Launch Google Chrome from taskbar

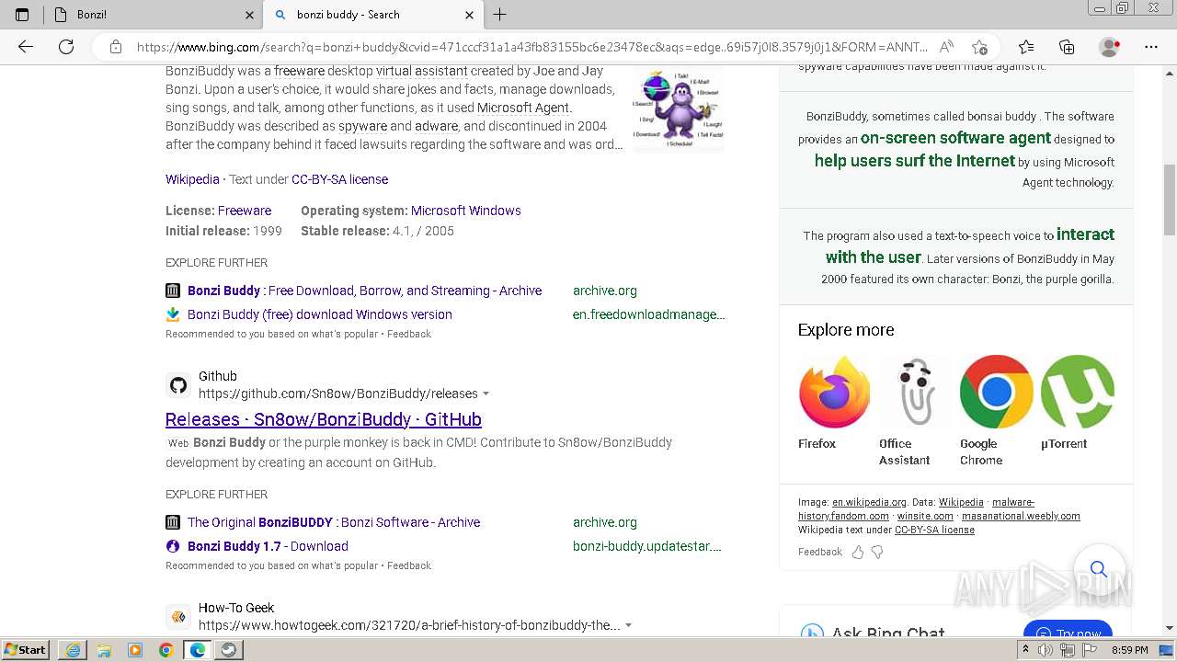(166, 650)
